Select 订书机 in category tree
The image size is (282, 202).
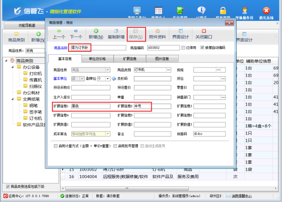(36, 118)
